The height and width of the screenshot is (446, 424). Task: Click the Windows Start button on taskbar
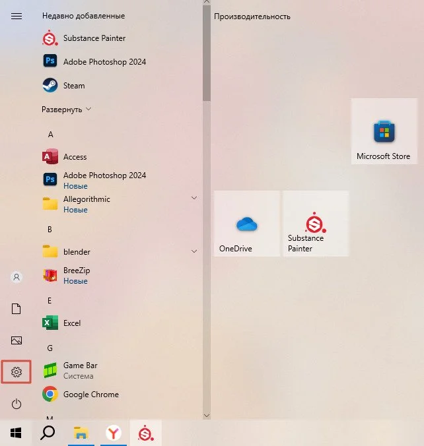pyautogui.click(x=16, y=433)
